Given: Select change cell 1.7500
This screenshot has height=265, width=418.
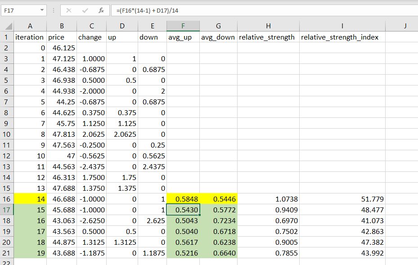Looking at the screenshot, I should (x=91, y=177).
